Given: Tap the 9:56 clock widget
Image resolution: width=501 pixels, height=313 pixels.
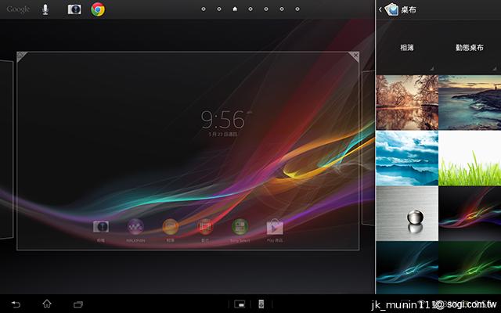Looking at the screenshot, I should (223, 123).
